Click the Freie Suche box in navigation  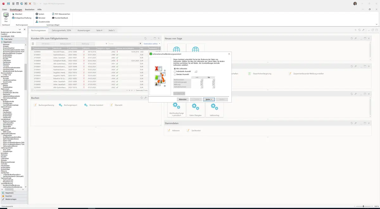point(14,39)
